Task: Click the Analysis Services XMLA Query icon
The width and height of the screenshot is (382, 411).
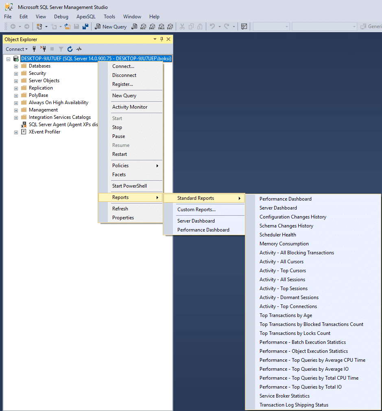Action: 161,26
